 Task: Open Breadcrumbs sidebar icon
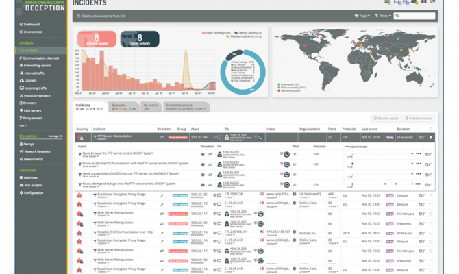pyautogui.click(x=21, y=159)
